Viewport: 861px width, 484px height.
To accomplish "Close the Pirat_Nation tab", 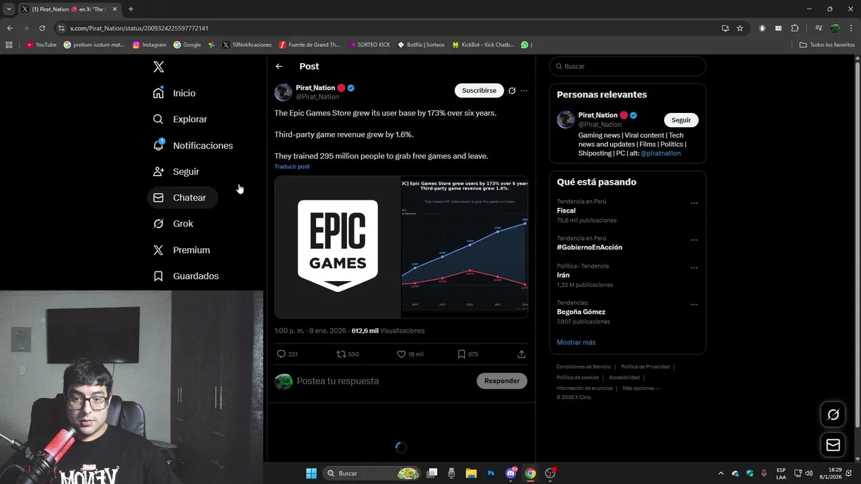I will click(x=114, y=9).
